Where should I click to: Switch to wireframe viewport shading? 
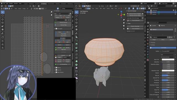pos(140,9)
